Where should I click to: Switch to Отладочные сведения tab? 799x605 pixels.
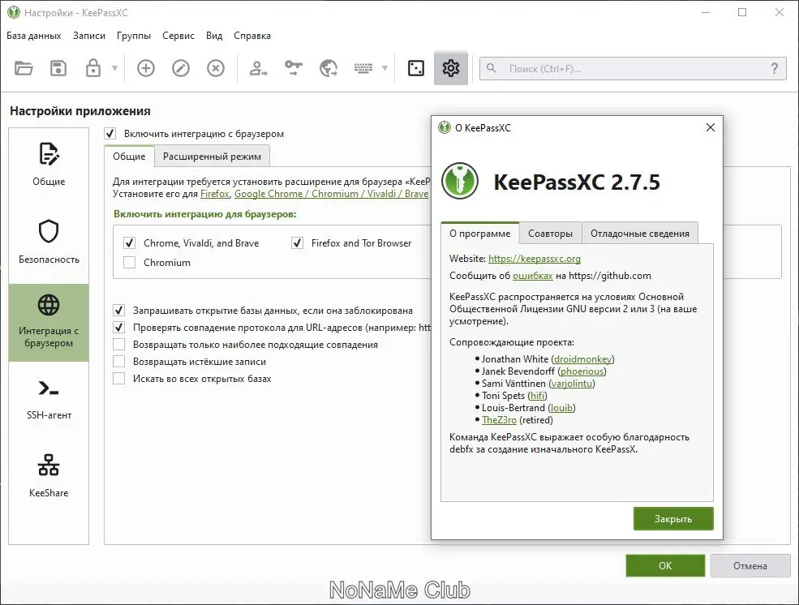(640, 234)
